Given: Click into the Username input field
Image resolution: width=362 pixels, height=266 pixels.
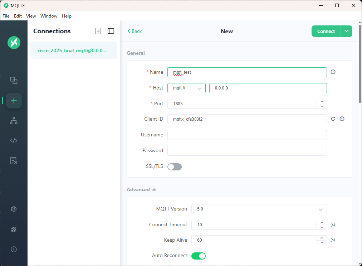Looking at the screenshot, I should pyautogui.click(x=247, y=135).
